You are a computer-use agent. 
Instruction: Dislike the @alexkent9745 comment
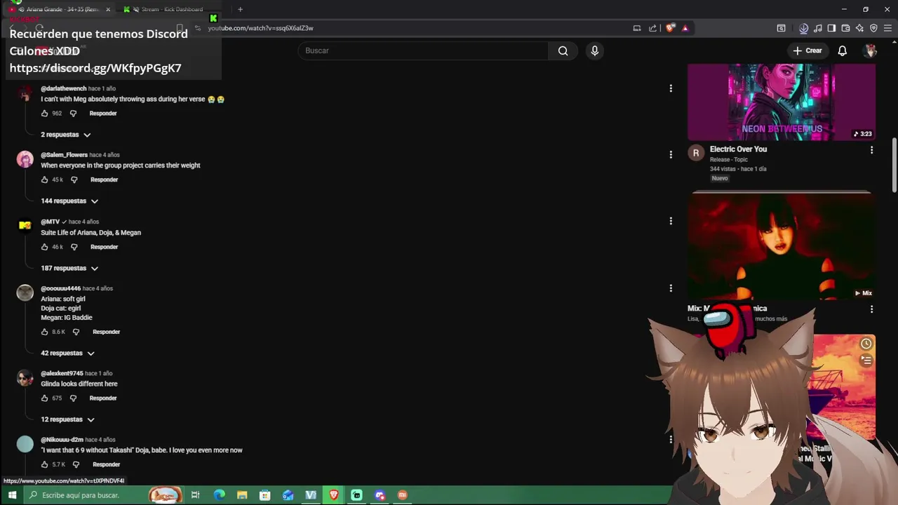coord(73,398)
